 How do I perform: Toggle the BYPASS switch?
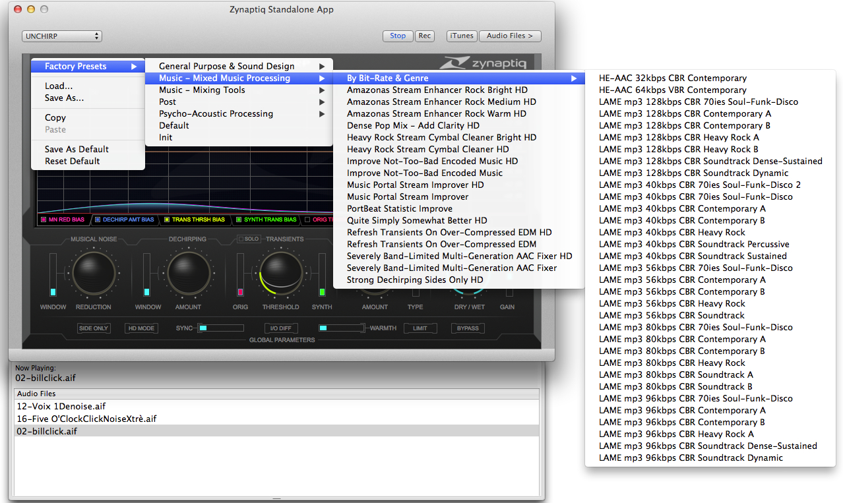click(468, 328)
